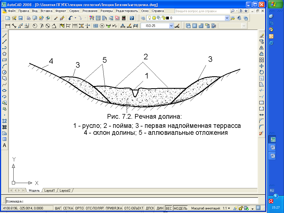Click the Copy object tool

pos(261,42)
